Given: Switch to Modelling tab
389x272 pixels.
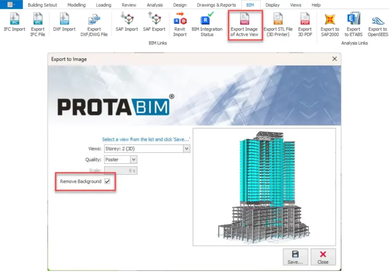Looking at the screenshot, I should (x=76, y=5).
